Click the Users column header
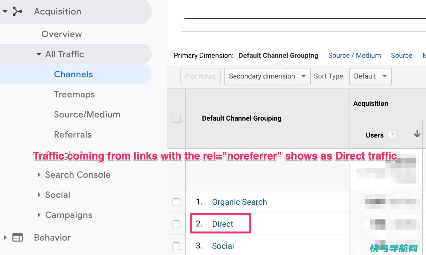The height and width of the screenshot is (255, 426). coord(375,135)
